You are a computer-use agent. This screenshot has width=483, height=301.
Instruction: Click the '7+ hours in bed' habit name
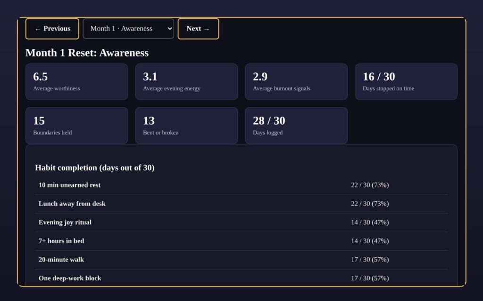(x=61, y=241)
